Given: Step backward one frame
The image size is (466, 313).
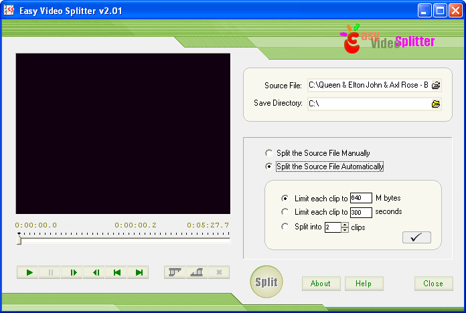Looking at the screenshot, I should pos(95,272).
